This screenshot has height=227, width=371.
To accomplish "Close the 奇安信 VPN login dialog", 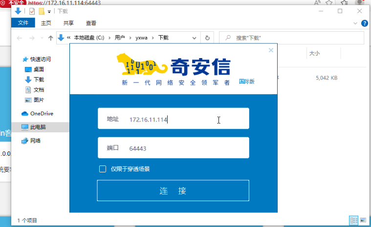I will coord(271,50).
